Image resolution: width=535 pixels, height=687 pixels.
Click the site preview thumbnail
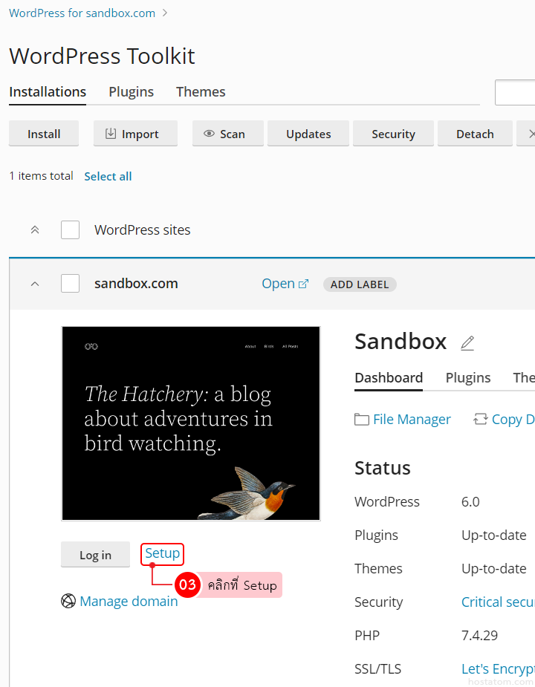[x=191, y=423]
